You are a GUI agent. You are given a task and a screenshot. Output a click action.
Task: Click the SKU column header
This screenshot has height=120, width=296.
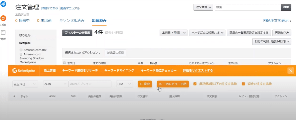point(73,96)
